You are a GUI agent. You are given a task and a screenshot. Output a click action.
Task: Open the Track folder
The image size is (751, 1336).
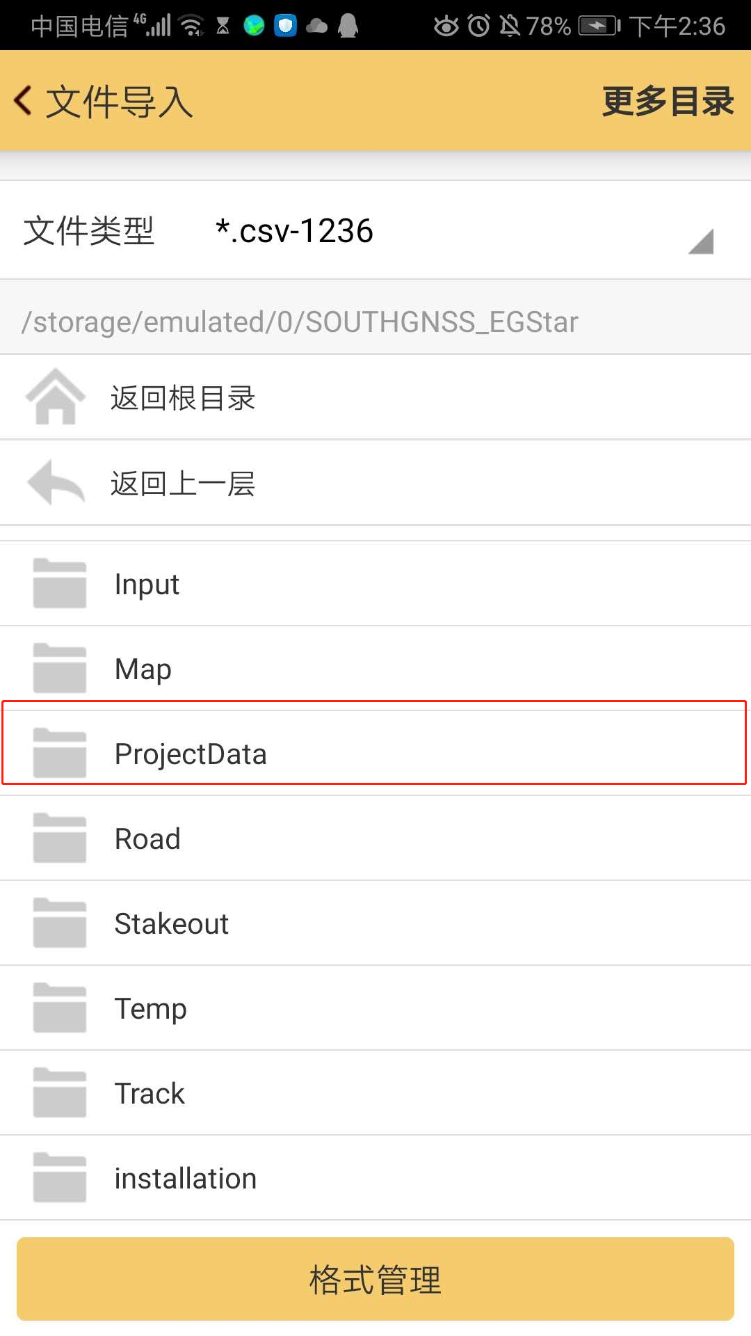150,1094
